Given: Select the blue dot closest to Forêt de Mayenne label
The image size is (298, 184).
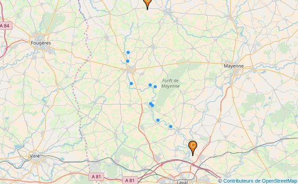Looking at the screenshot, I should point(155,87).
